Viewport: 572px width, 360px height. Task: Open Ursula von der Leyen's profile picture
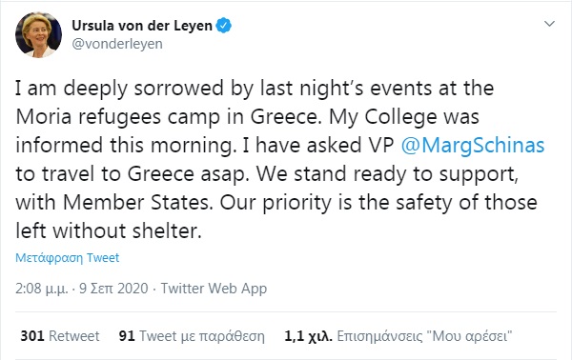[x=38, y=34]
